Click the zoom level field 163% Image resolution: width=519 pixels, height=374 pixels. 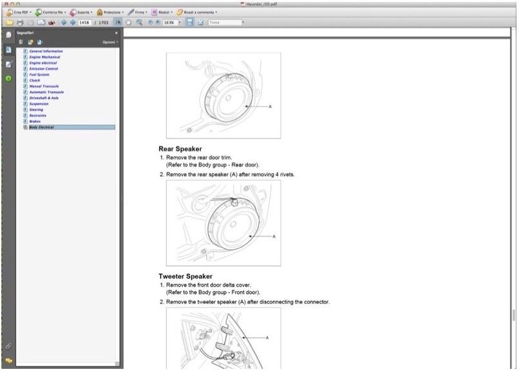coord(169,22)
